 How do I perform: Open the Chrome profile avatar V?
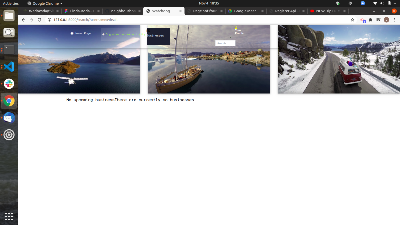[x=386, y=20]
